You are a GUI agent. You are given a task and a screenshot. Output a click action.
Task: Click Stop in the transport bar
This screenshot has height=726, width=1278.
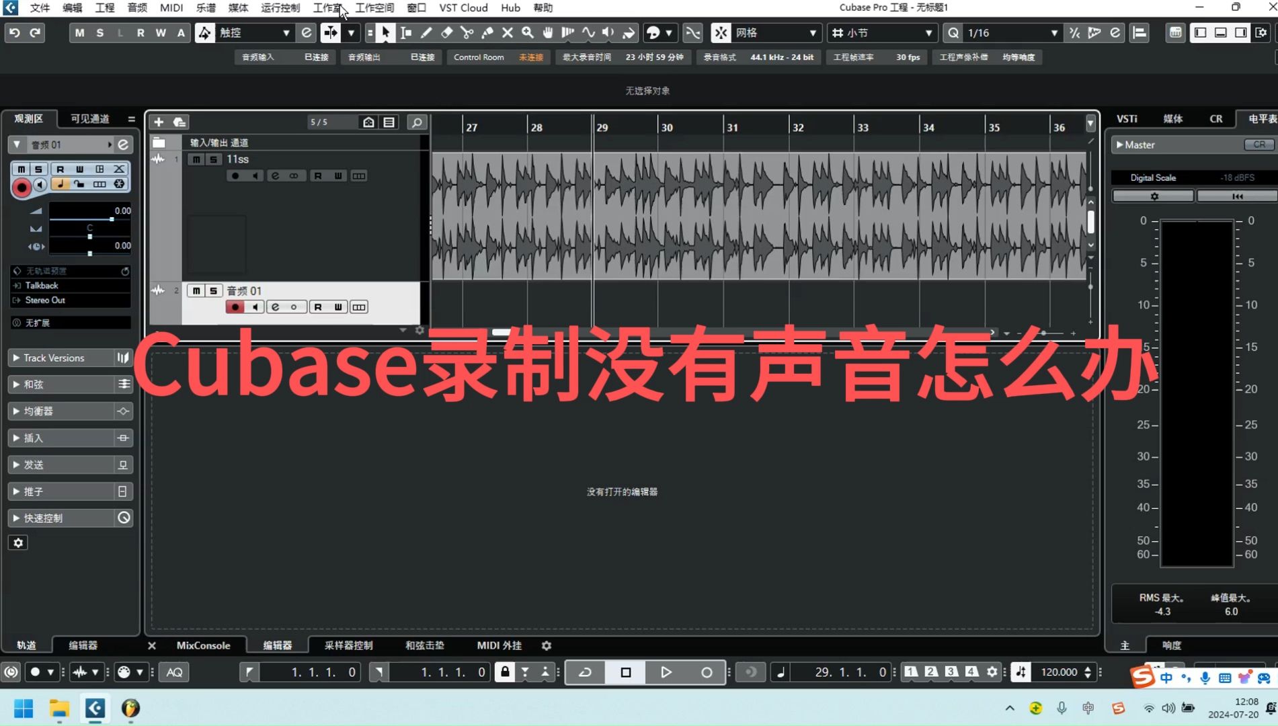point(625,672)
